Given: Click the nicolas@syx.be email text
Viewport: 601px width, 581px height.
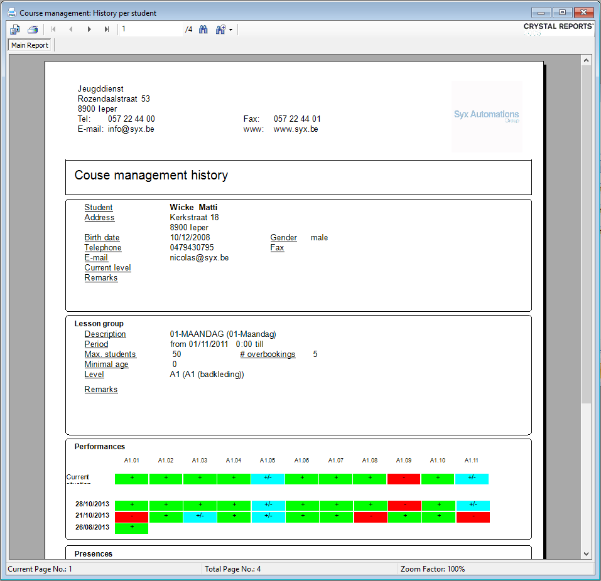Looking at the screenshot, I should (x=199, y=258).
